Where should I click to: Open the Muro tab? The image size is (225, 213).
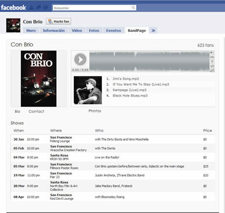(x=31, y=30)
